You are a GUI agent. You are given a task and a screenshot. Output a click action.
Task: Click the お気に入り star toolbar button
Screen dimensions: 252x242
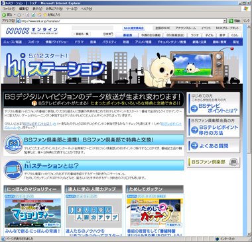52,15
